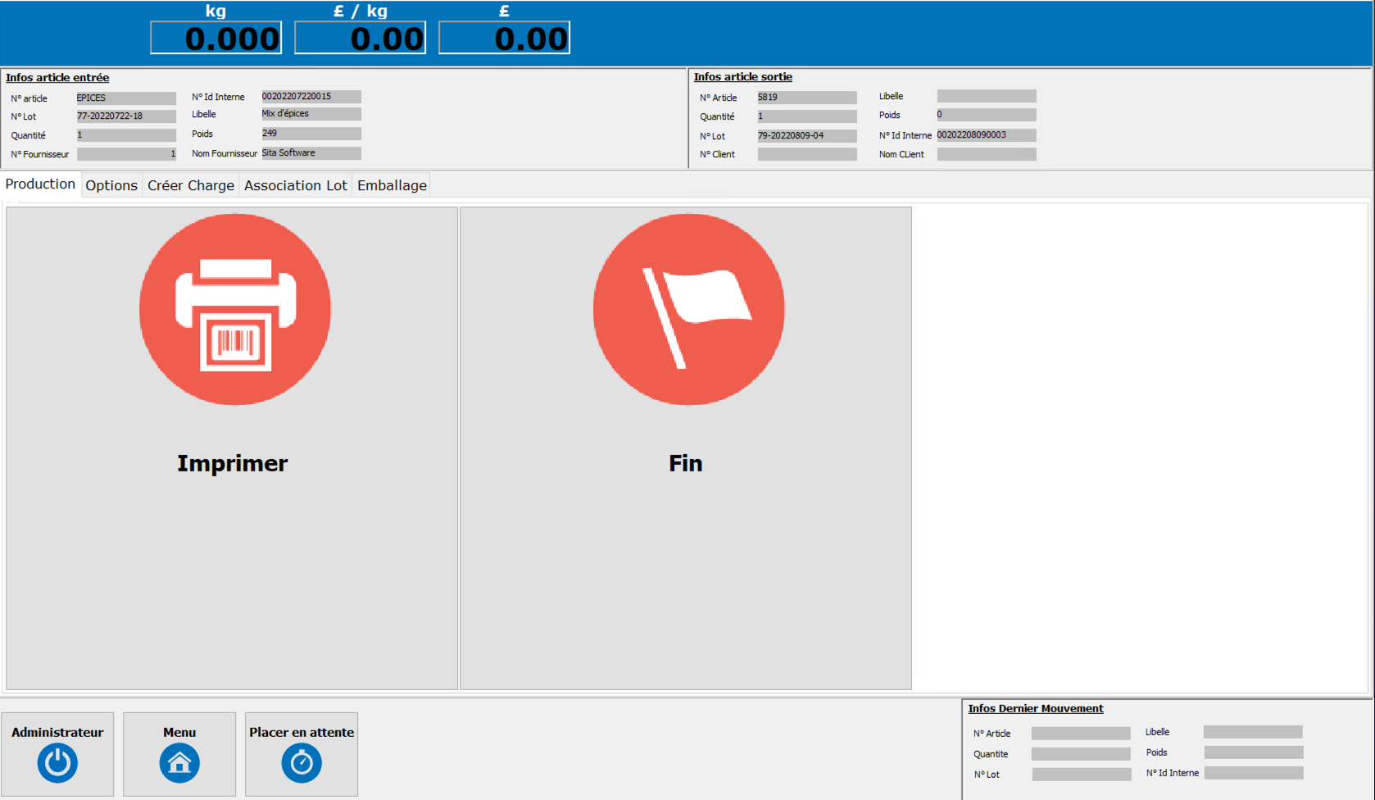
Task: Click the 'N° Fournisseur' label
Action: coord(40,154)
